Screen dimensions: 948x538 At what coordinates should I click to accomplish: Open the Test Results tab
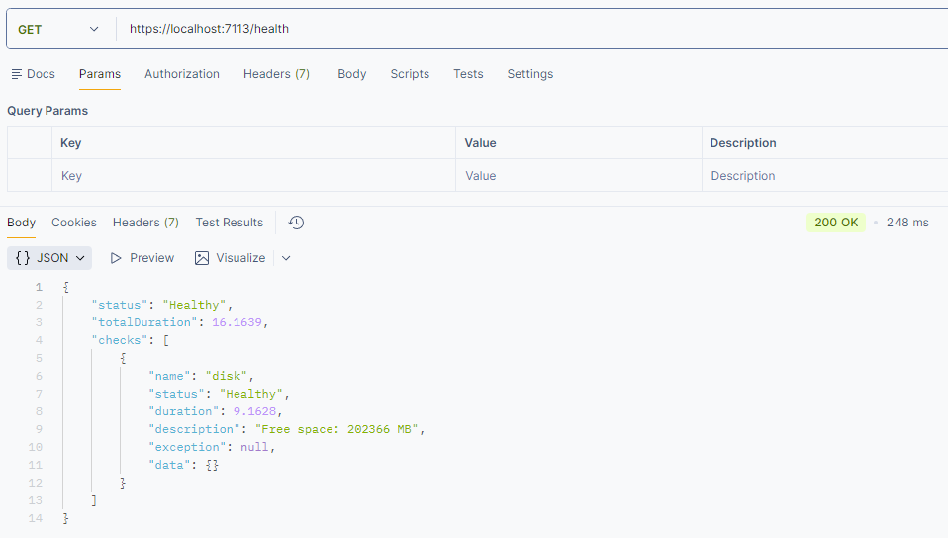230,223
